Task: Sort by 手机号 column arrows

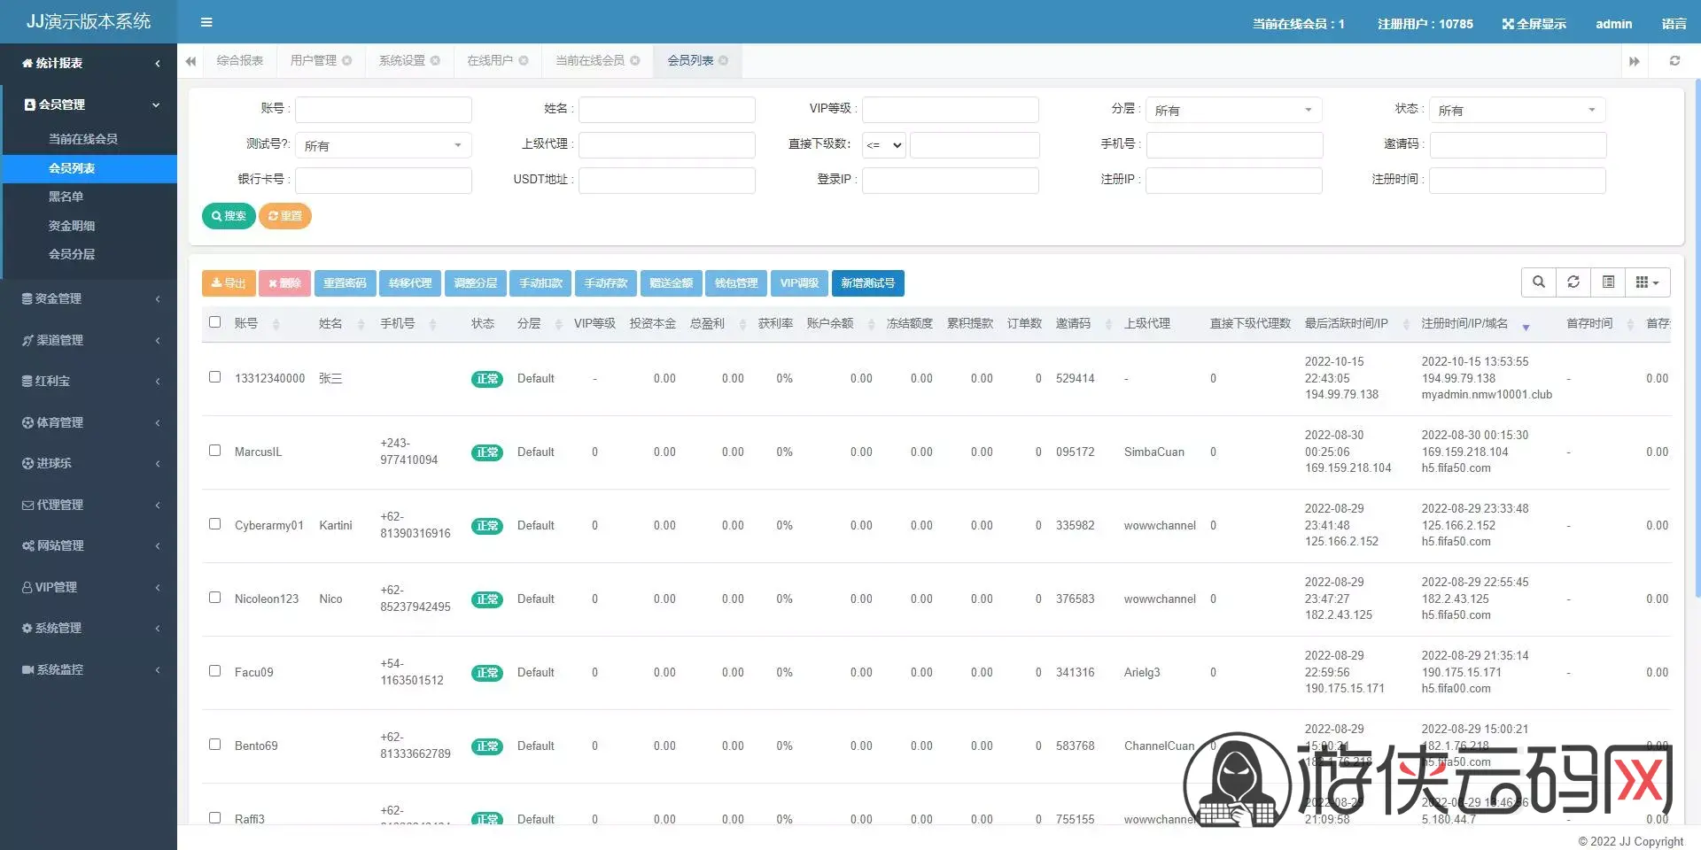Action: click(432, 325)
